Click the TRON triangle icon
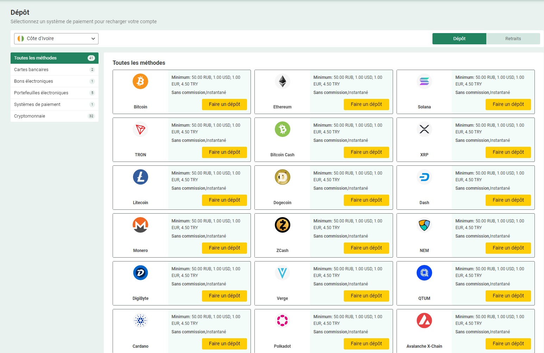This screenshot has height=353, width=544. pyautogui.click(x=140, y=129)
